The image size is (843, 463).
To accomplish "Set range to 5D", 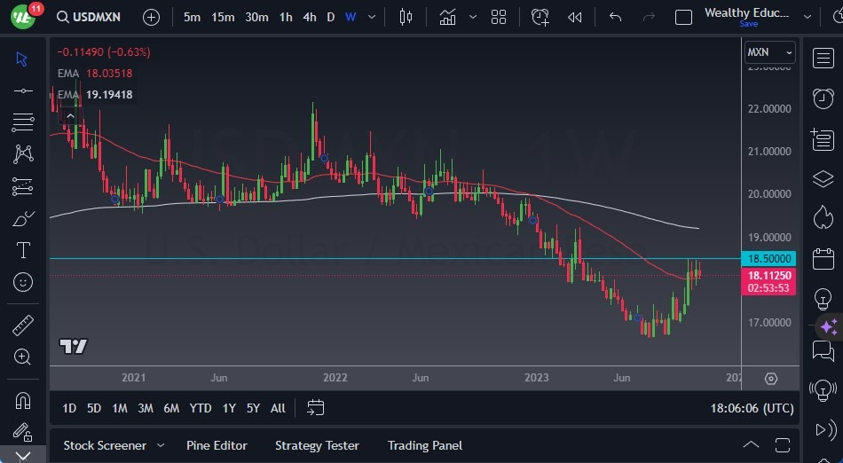I will click(x=94, y=408).
